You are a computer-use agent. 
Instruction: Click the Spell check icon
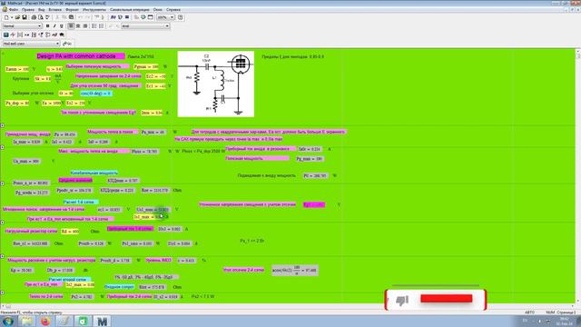(47, 17)
